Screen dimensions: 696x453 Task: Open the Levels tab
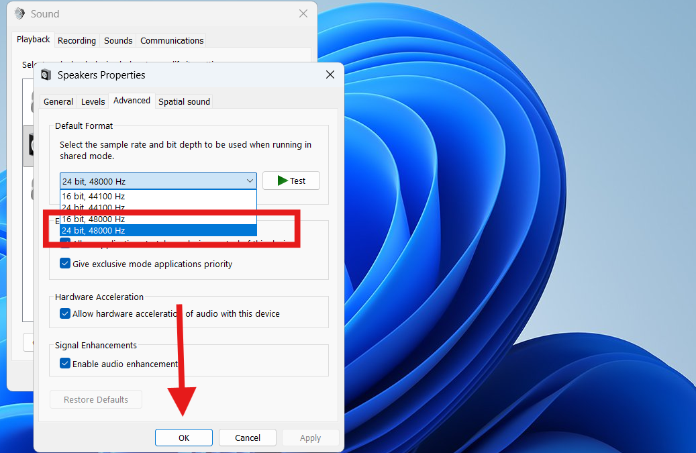(93, 101)
